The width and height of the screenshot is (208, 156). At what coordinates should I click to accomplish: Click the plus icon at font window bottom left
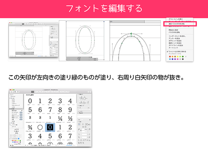(x=25, y=145)
